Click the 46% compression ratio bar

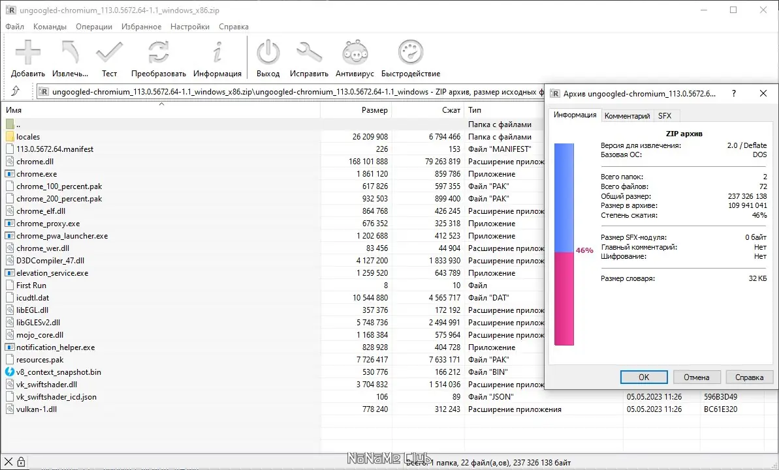[564, 244]
